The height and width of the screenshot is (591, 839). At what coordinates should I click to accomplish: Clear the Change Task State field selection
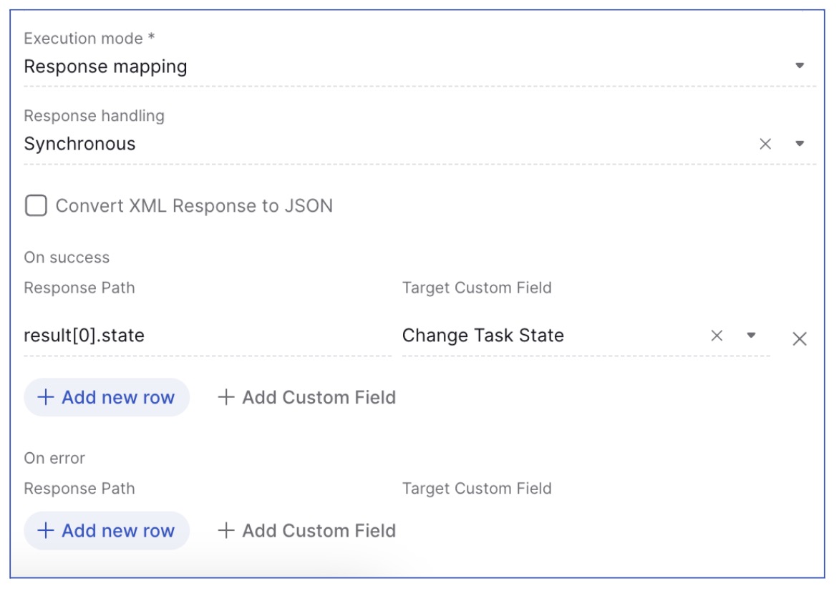pyautogui.click(x=717, y=336)
